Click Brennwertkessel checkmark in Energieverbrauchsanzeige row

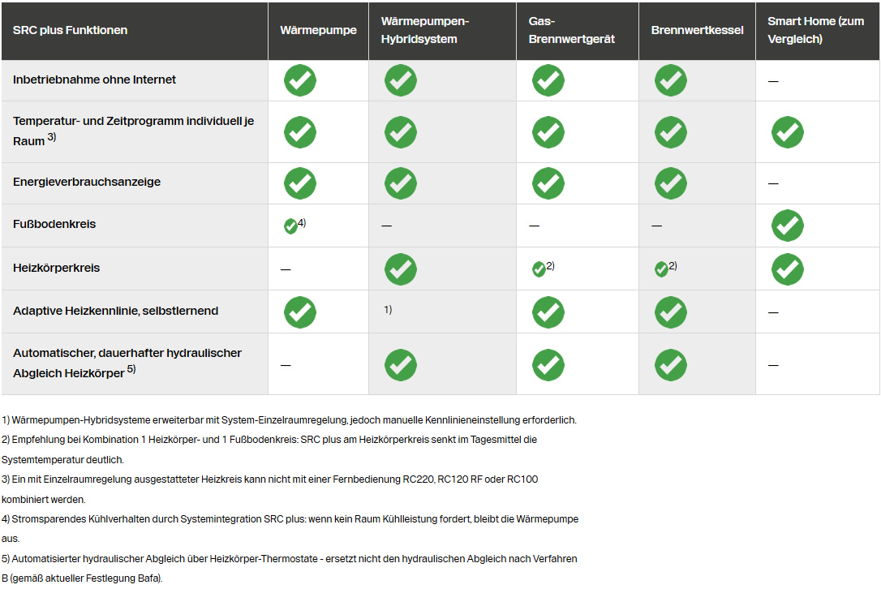[x=670, y=183]
